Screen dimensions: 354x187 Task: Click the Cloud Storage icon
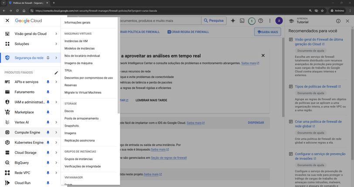(7, 153)
